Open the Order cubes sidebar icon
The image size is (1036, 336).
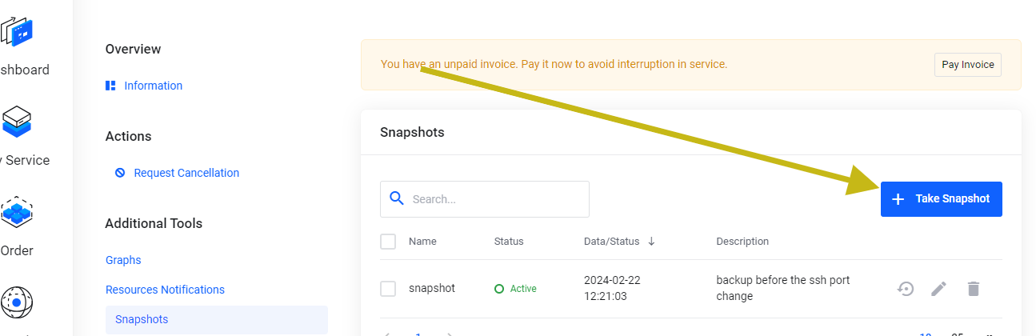[x=16, y=213]
